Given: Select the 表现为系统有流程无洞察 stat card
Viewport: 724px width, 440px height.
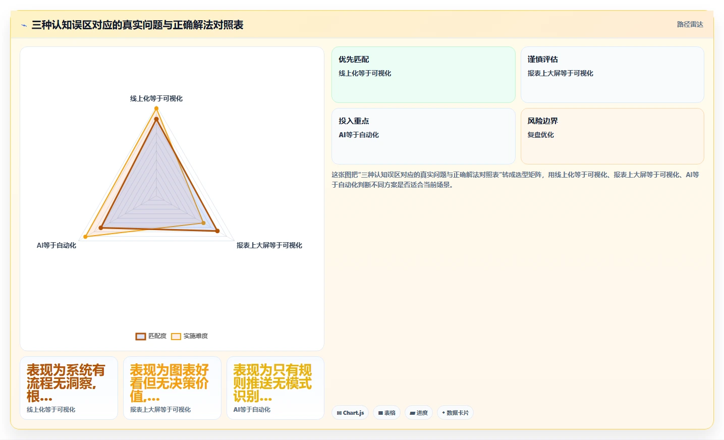Looking at the screenshot, I should click(x=69, y=388).
